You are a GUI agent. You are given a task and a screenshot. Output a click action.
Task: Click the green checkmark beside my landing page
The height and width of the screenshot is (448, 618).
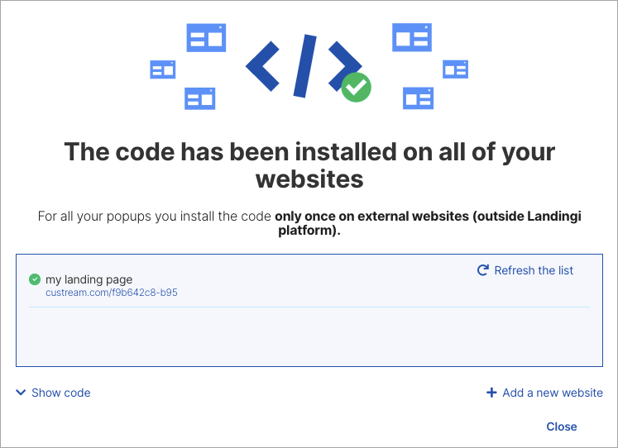click(35, 279)
